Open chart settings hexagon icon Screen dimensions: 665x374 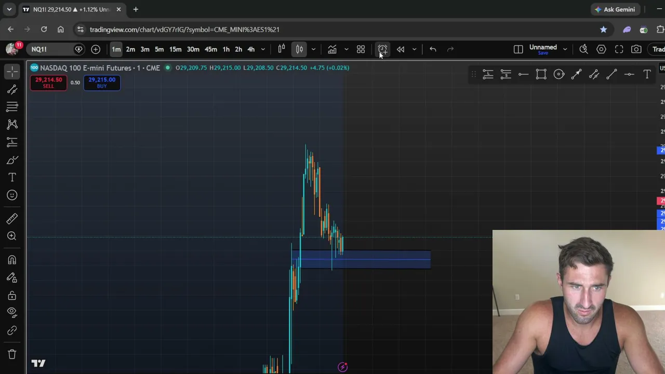coord(601,49)
